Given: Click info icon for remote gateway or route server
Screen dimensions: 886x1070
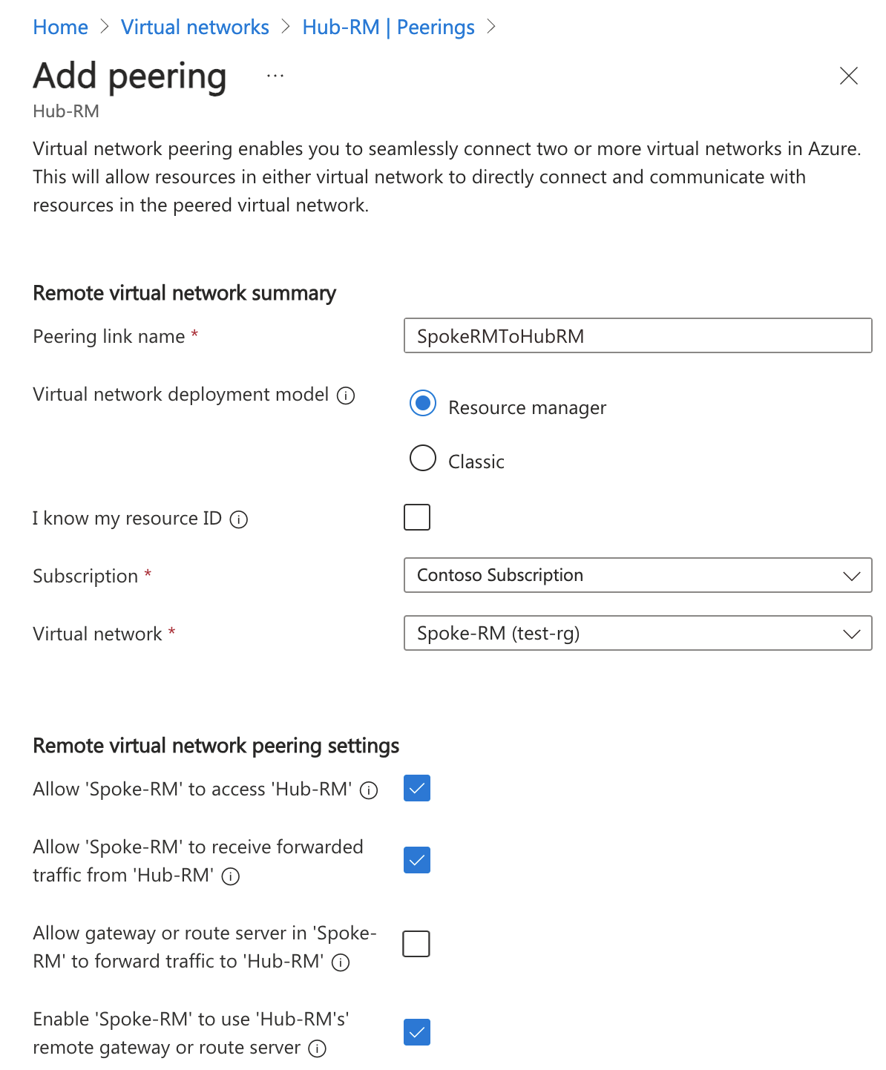Looking at the screenshot, I should click(x=318, y=1048).
